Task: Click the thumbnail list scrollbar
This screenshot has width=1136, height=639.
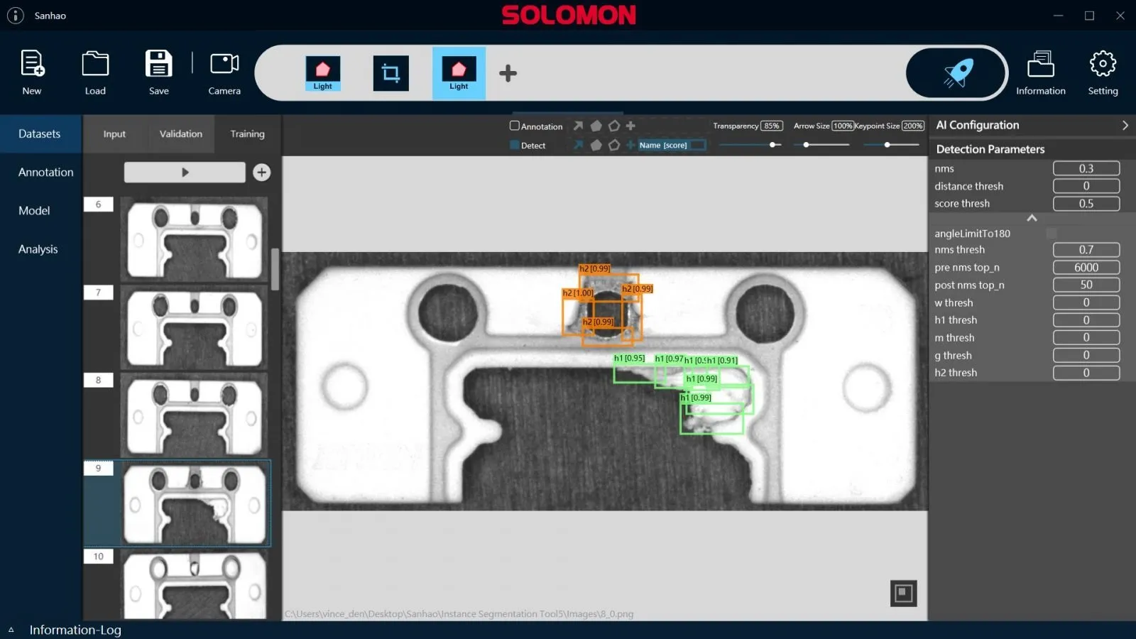Action: point(275,269)
